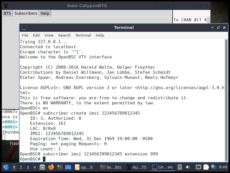Click the 'OpenBSC> en' command line
This screenshot has width=230, height=173.
[x=34, y=108]
